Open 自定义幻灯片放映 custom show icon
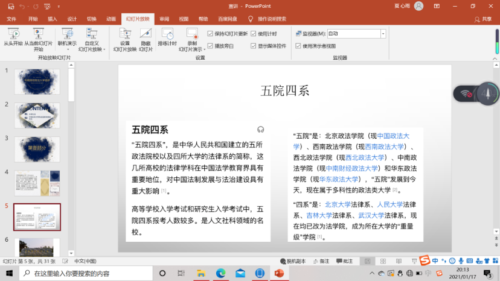Screen dimensions: 500x281 (x=92, y=40)
